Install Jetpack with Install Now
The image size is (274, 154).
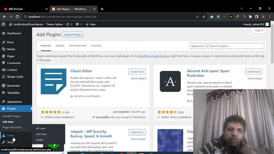[137, 132]
